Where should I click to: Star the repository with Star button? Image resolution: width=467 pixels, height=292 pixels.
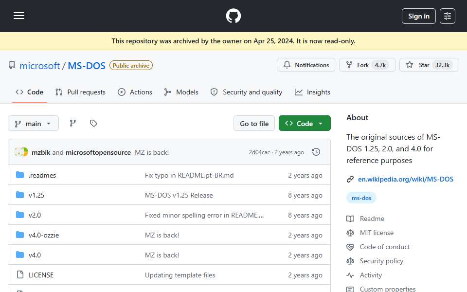coord(429,65)
